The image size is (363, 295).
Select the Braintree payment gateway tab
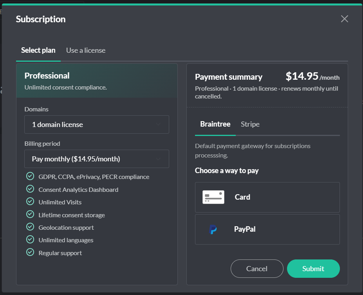[215, 124]
